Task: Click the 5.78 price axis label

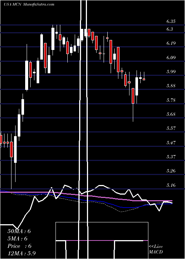Action: click(x=171, y=100)
